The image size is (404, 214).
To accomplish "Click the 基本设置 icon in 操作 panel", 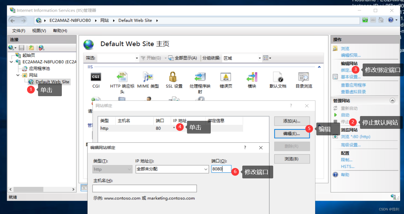I will pyautogui.click(x=335, y=77).
